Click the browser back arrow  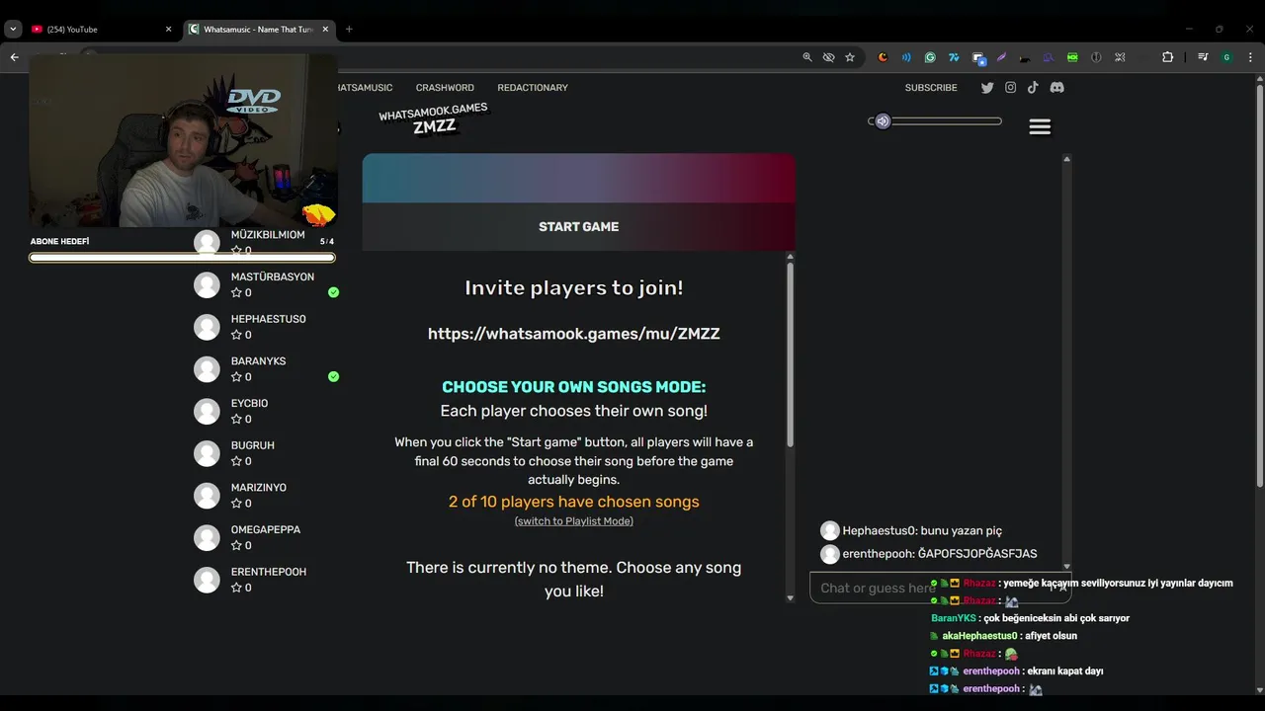(14, 57)
